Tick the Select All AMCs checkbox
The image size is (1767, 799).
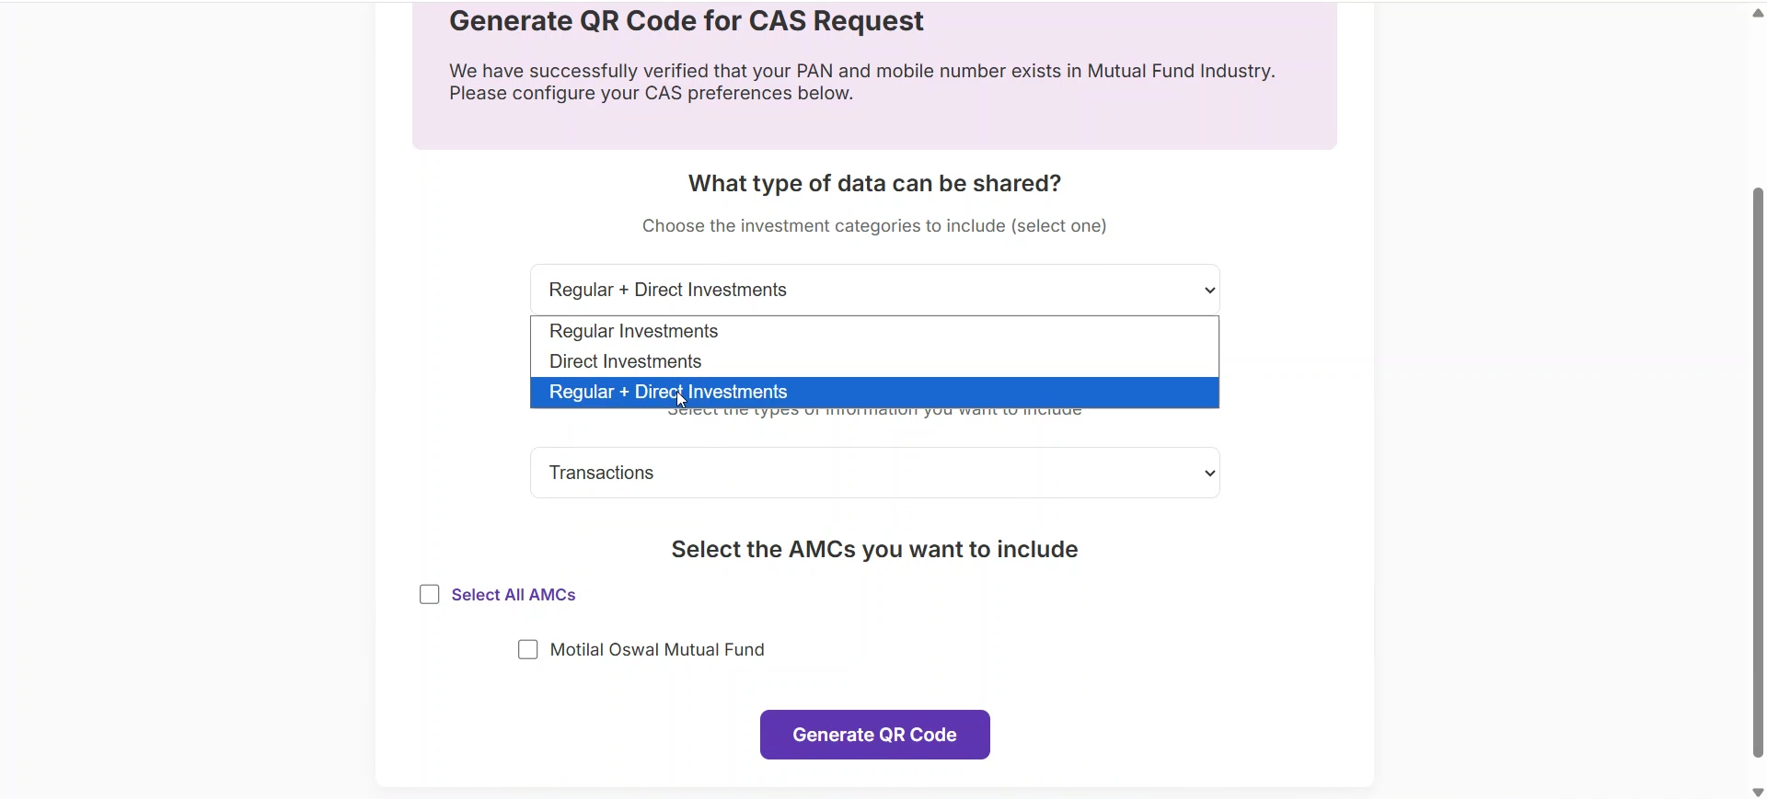pyautogui.click(x=430, y=595)
